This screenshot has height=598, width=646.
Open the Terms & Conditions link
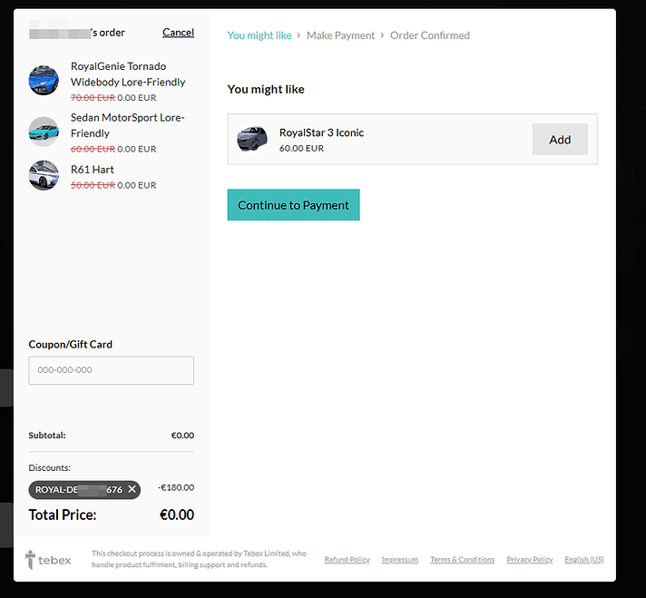462,560
